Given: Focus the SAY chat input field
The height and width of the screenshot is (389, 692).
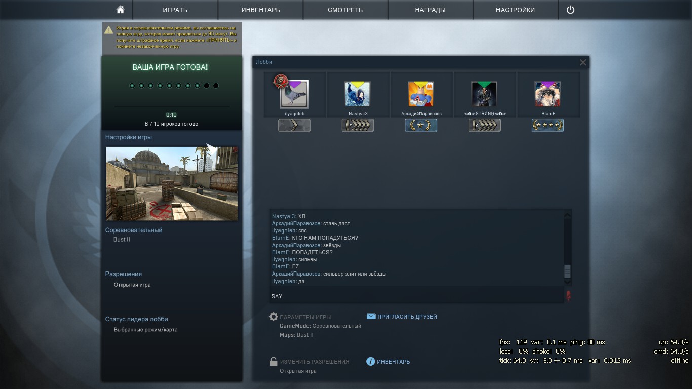Looking at the screenshot, I should (x=416, y=296).
